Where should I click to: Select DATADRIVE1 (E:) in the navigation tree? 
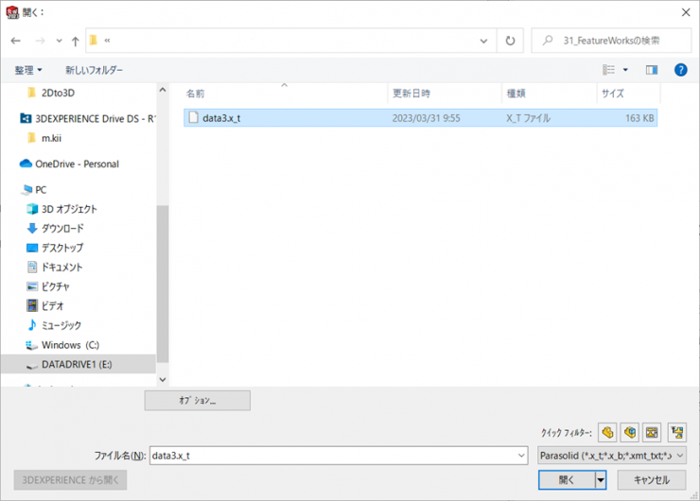pyautogui.click(x=77, y=364)
